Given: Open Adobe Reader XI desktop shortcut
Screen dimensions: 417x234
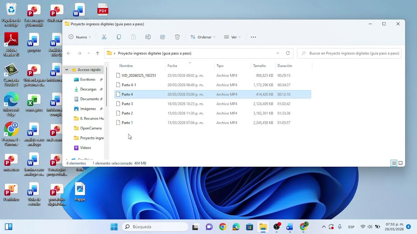Looking at the screenshot, I should 11,45.
